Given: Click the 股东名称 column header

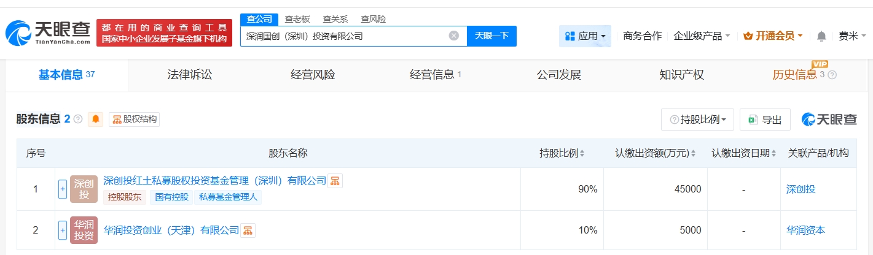Looking at the screenshot, I should coord(288,153).
